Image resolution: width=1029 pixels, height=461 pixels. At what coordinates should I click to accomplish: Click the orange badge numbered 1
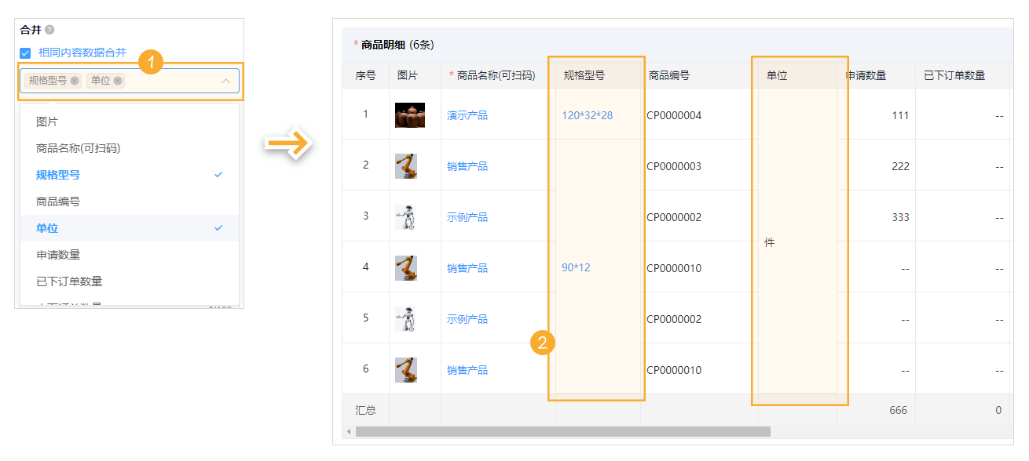coord(152,60)
